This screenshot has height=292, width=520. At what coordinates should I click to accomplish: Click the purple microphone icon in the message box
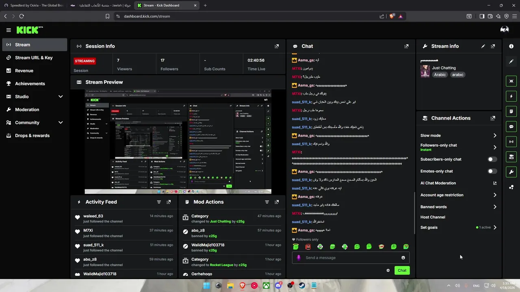pyautogui.click(x=299, y=258)
